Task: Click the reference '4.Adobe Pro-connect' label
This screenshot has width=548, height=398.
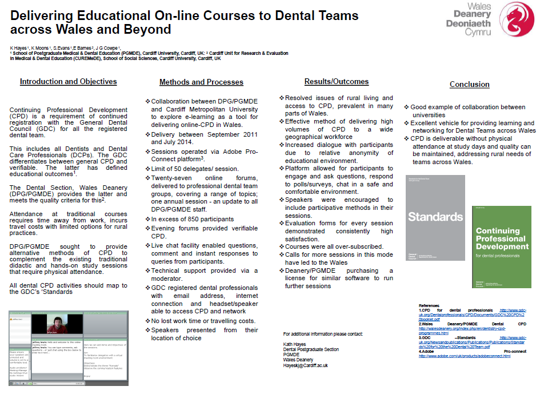Action: click(x=473, y=352)
